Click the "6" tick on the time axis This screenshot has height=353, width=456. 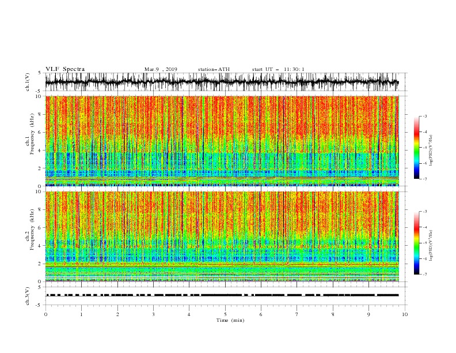tap(261, 314)
